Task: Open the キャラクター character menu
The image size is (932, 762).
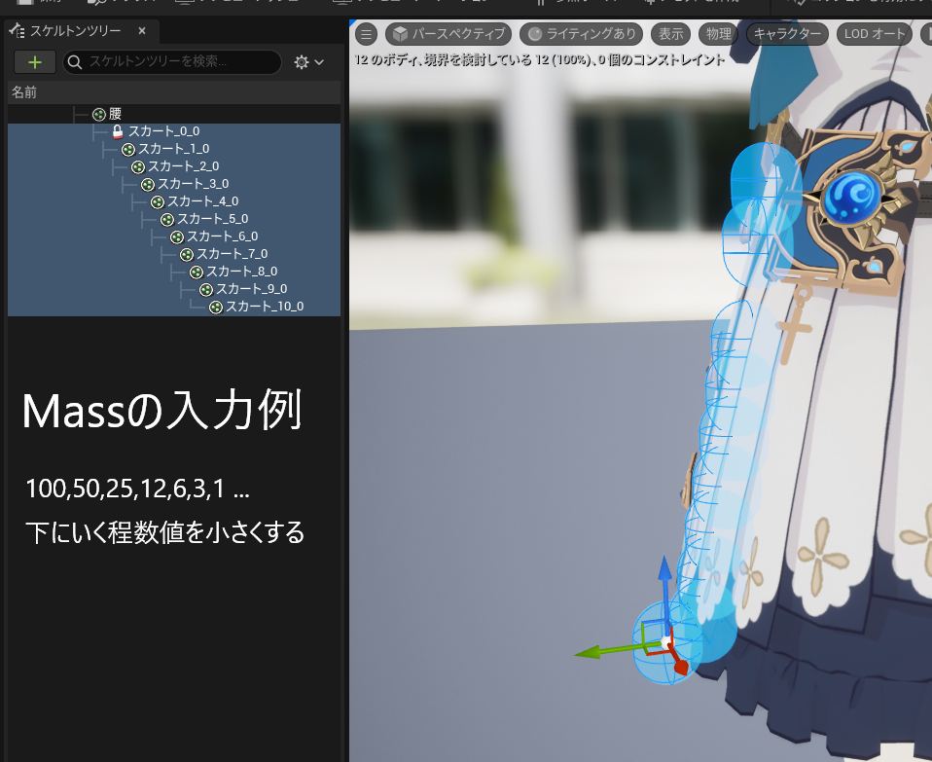Action: click(787, 34)
